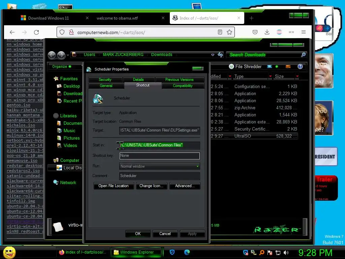The image size is (345, 259).
Task: Click the MARK ZUCKERBERG breadcrumb
Action: coord(123,55)
